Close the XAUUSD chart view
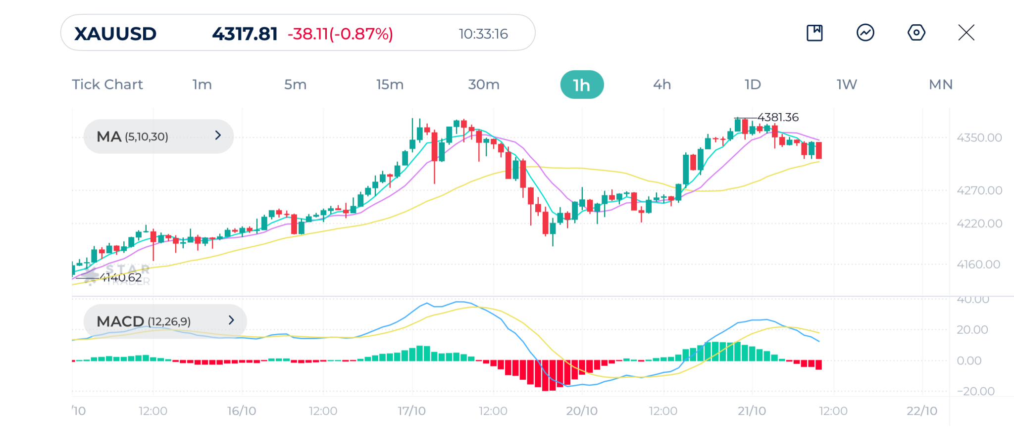1014x447 pixels. [966, 33]
